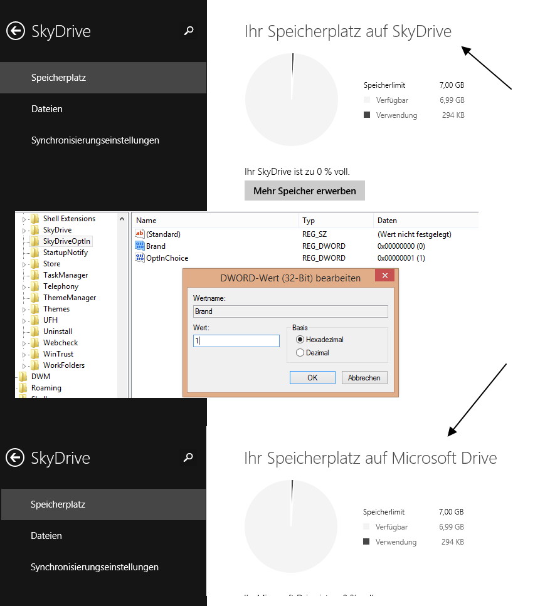Click the registry tree scroll-up arrow
Viewport: 545px width, 606px height.
122,219
